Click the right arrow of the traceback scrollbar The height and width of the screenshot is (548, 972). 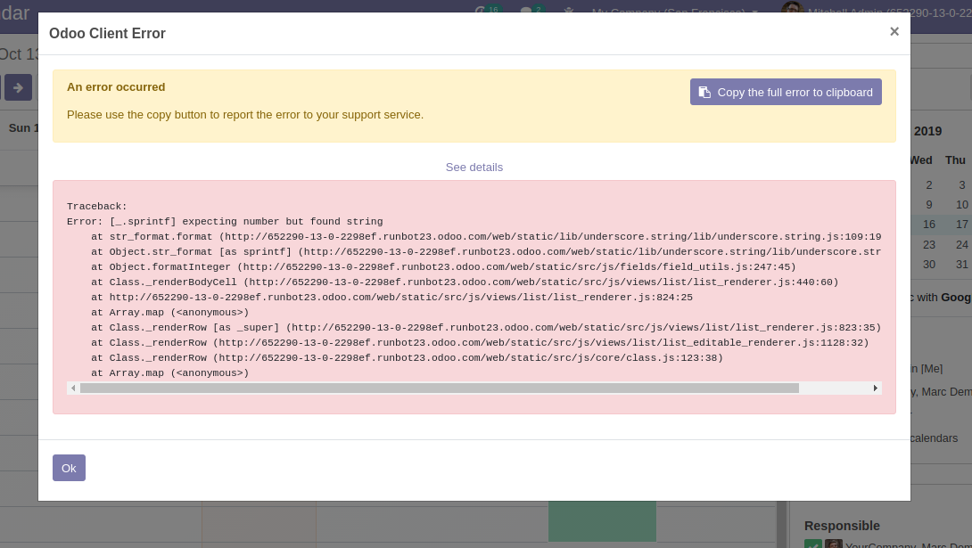point(875,388)
